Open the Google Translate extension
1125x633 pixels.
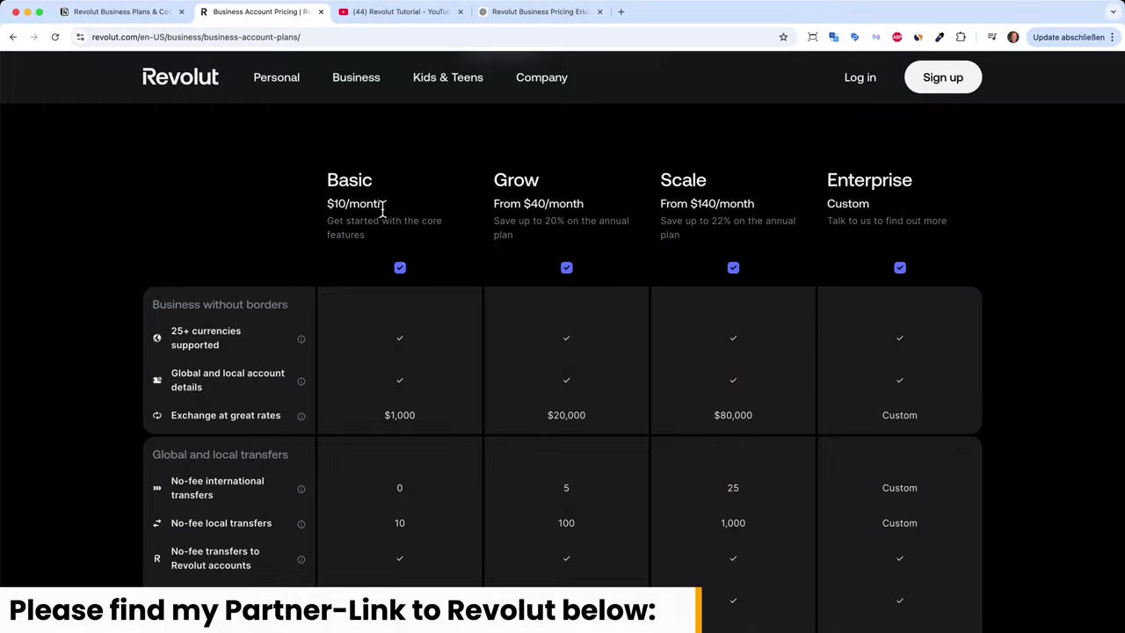833,37
